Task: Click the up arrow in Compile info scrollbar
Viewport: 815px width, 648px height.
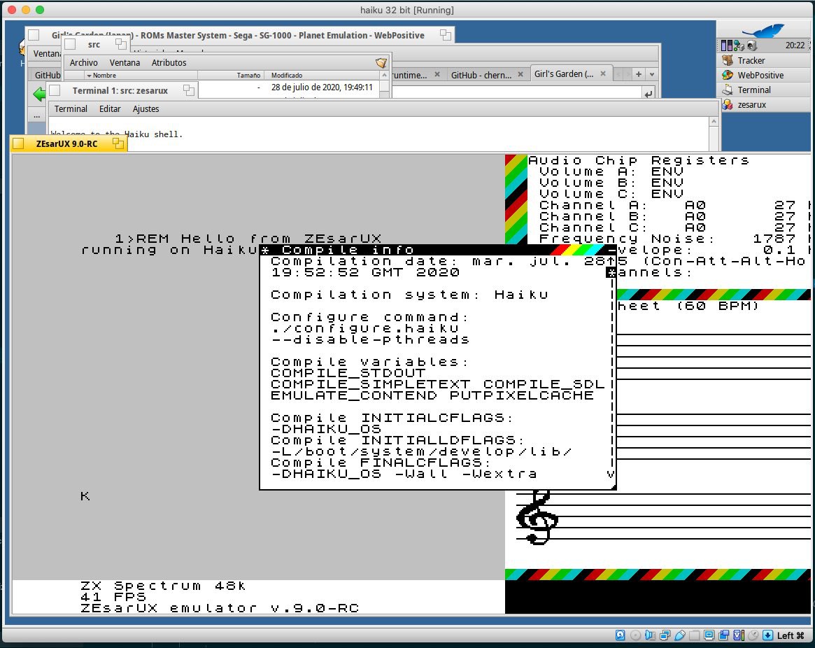Action: tap(611, 261)
